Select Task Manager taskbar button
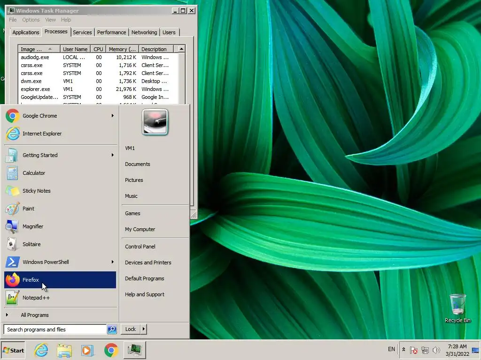Viewport: 481px width, 360px height. tap(134, 350)
